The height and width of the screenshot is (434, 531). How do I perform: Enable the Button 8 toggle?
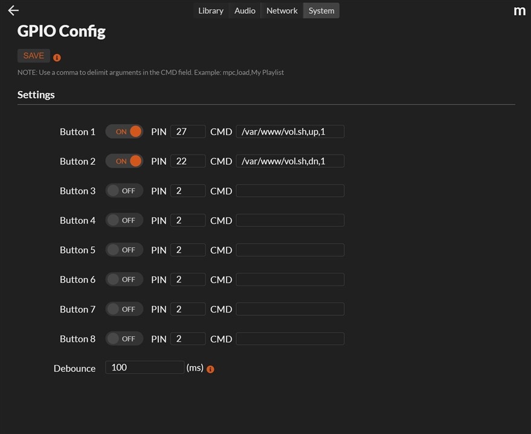124,339
